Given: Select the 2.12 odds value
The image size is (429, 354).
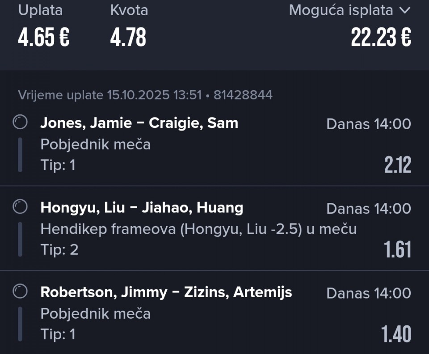Looking at the screenshot, I should pos(397,165).
